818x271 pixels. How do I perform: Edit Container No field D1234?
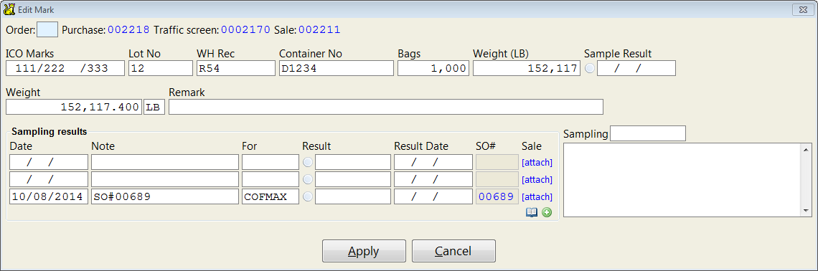[336, 68]
